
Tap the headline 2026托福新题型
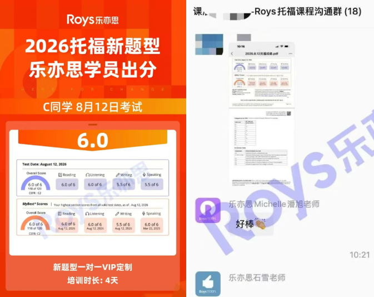93,46
